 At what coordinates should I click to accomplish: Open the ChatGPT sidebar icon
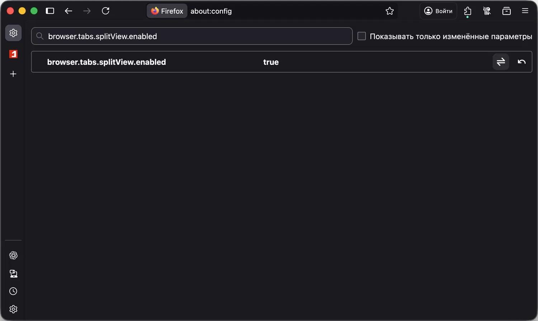tap(13, 255)
